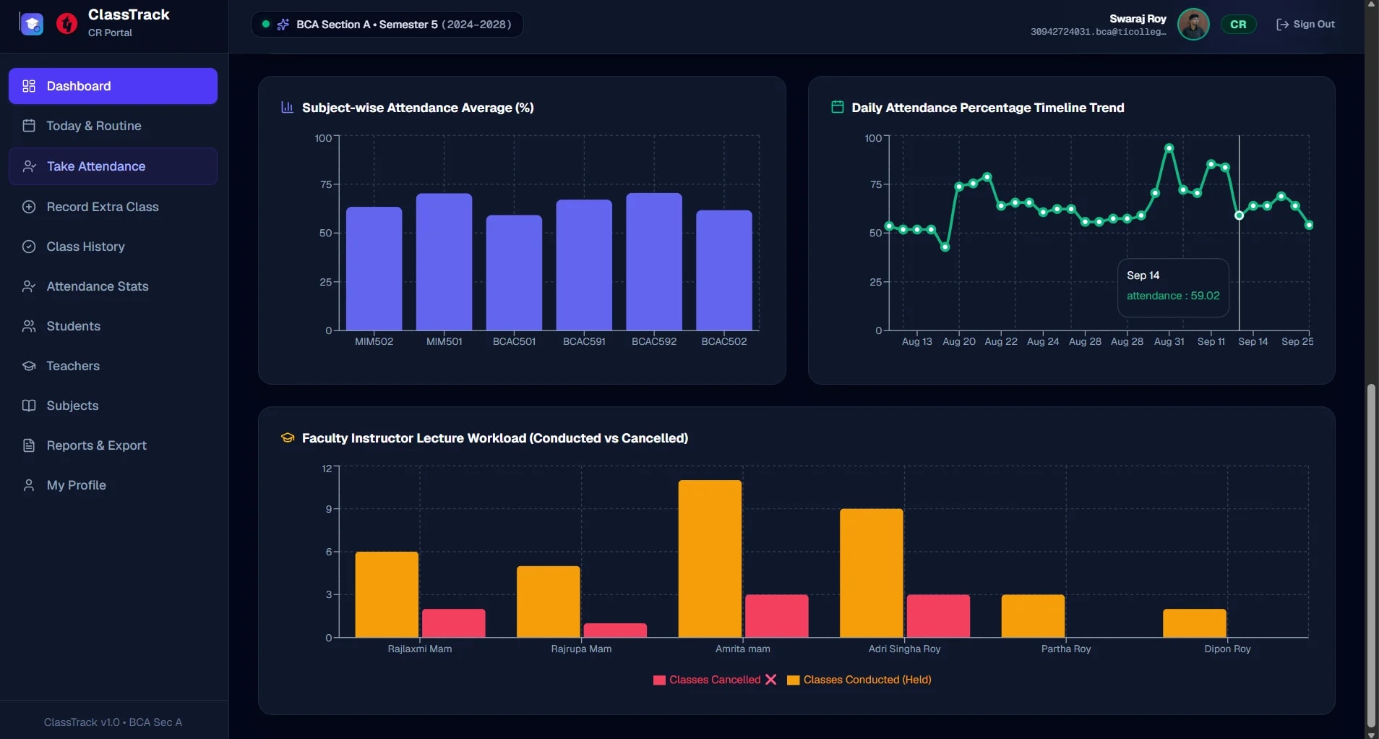Click the ClassTrack v1.0 footer text

coord(113,722)
